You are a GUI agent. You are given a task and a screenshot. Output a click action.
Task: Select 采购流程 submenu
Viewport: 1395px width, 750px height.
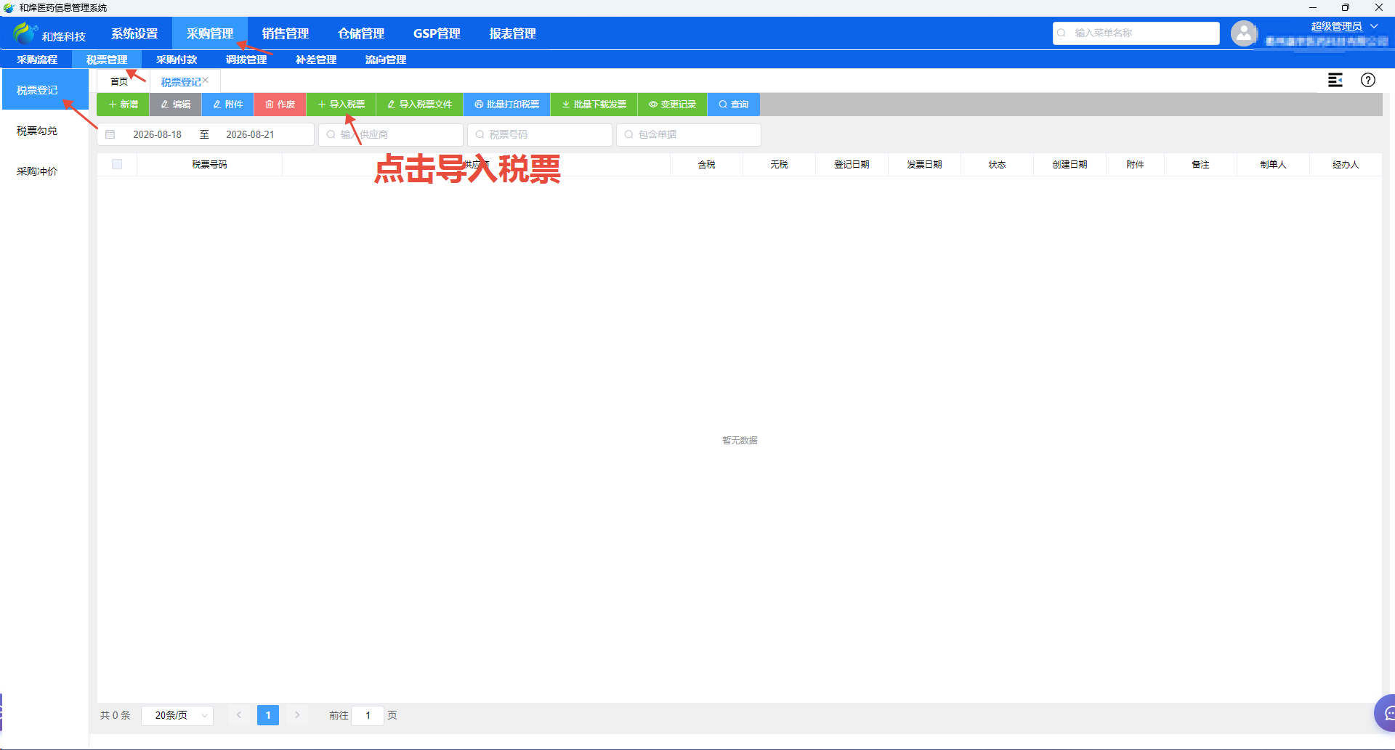[x=37, y=60]
